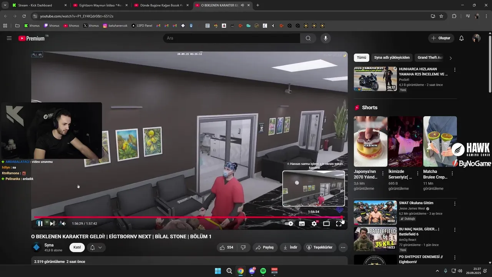Image resolution: width=492 pixels, height=277 pixels.
Task: Open the Battlefield 6 video title
Action: point(419,232)
